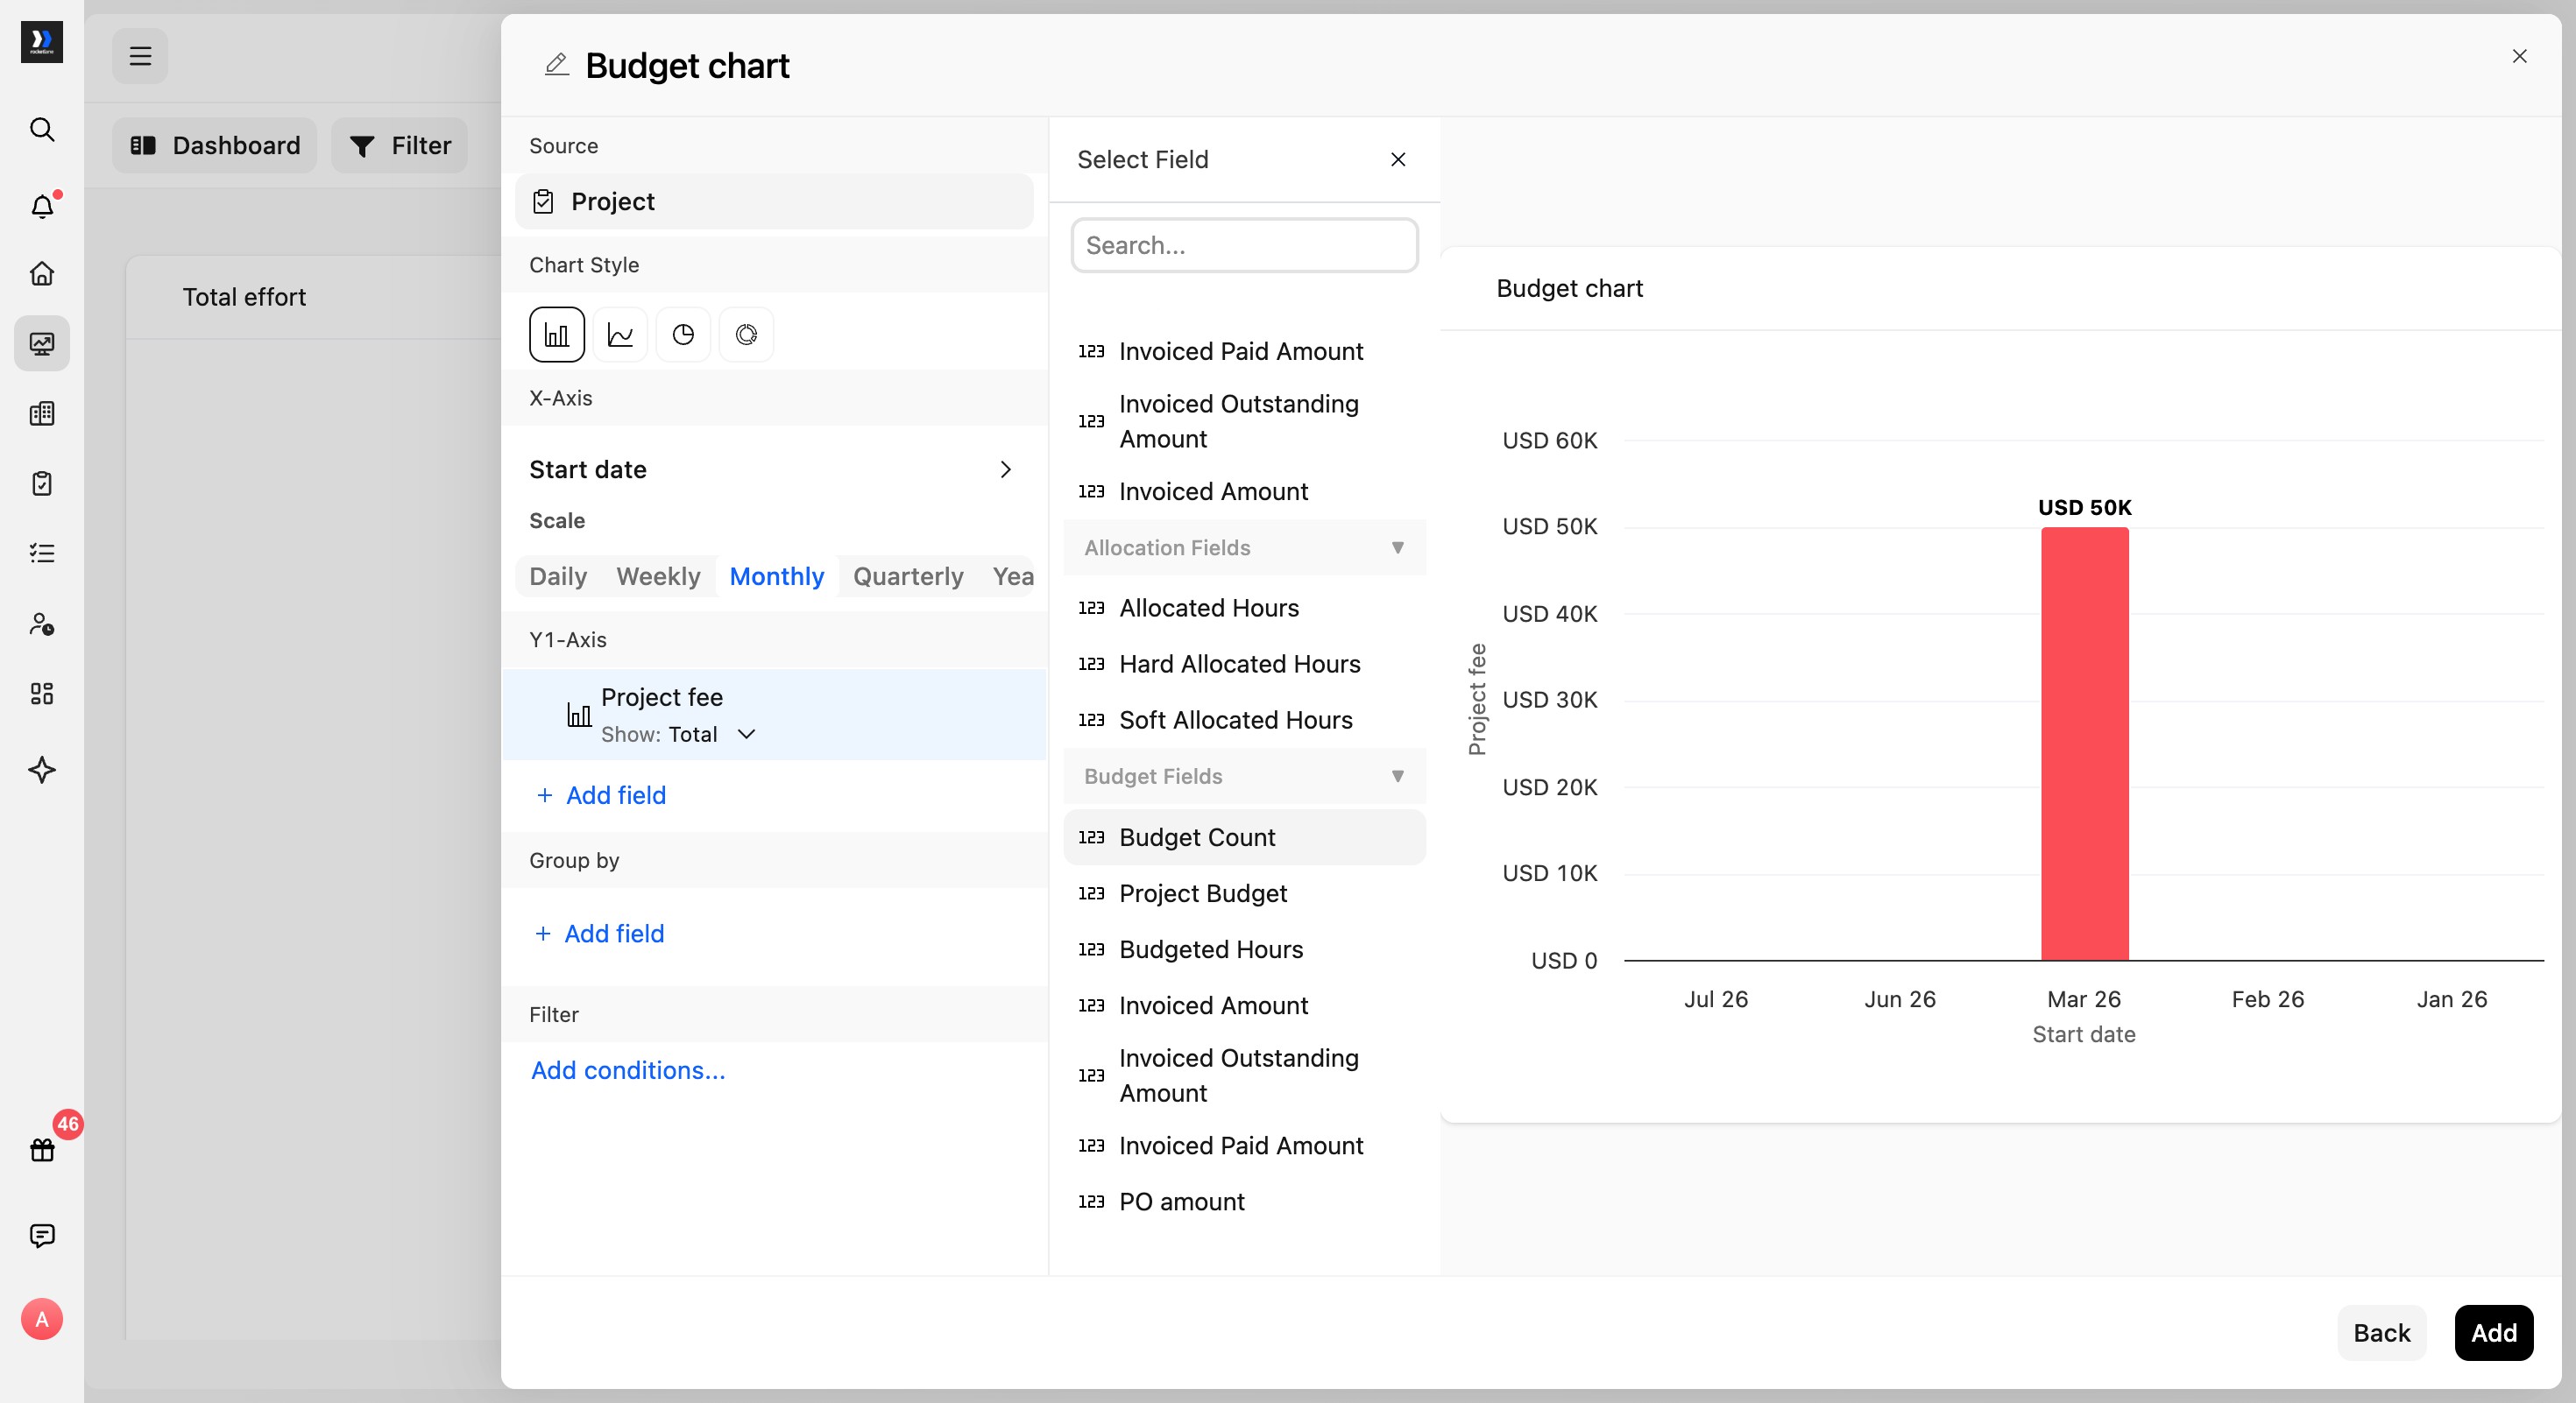Open the user avatar A
This screenshot has height=1403, width=2576.
pyautogui.click(x=42, y=1319)
